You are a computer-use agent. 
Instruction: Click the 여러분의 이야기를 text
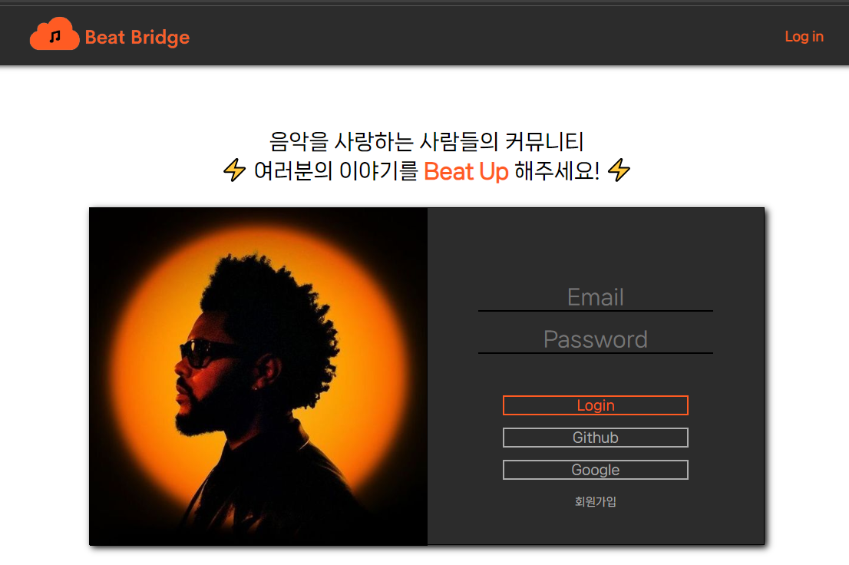point(336,171)
